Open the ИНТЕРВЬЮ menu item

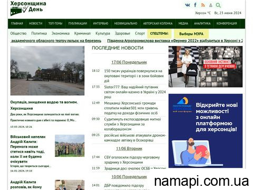point(101,23)
